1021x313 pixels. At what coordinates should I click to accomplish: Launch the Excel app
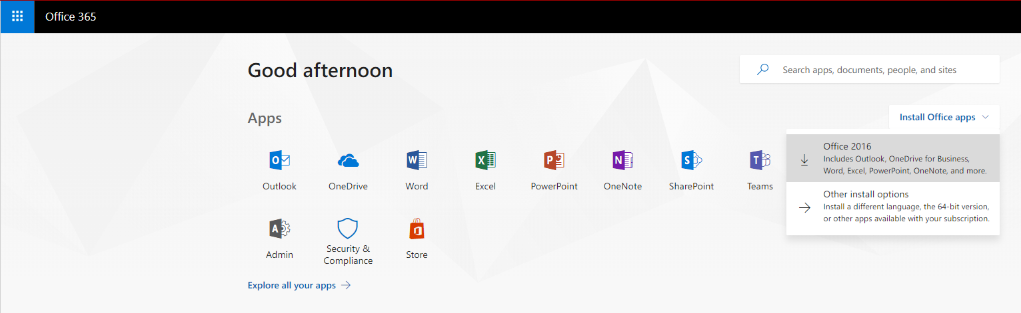[485, 161]
